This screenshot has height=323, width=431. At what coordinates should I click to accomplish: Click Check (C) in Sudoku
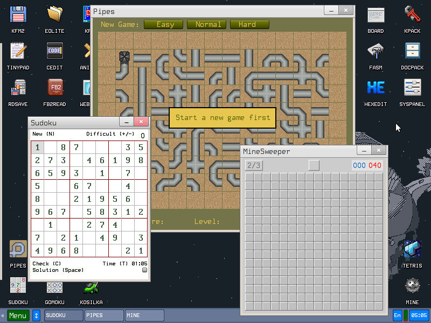tap(47, 264)
